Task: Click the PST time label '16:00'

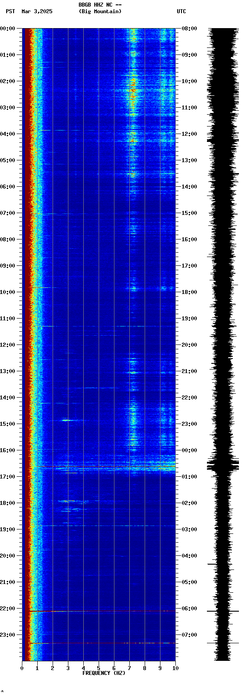Action: point(7,450)
